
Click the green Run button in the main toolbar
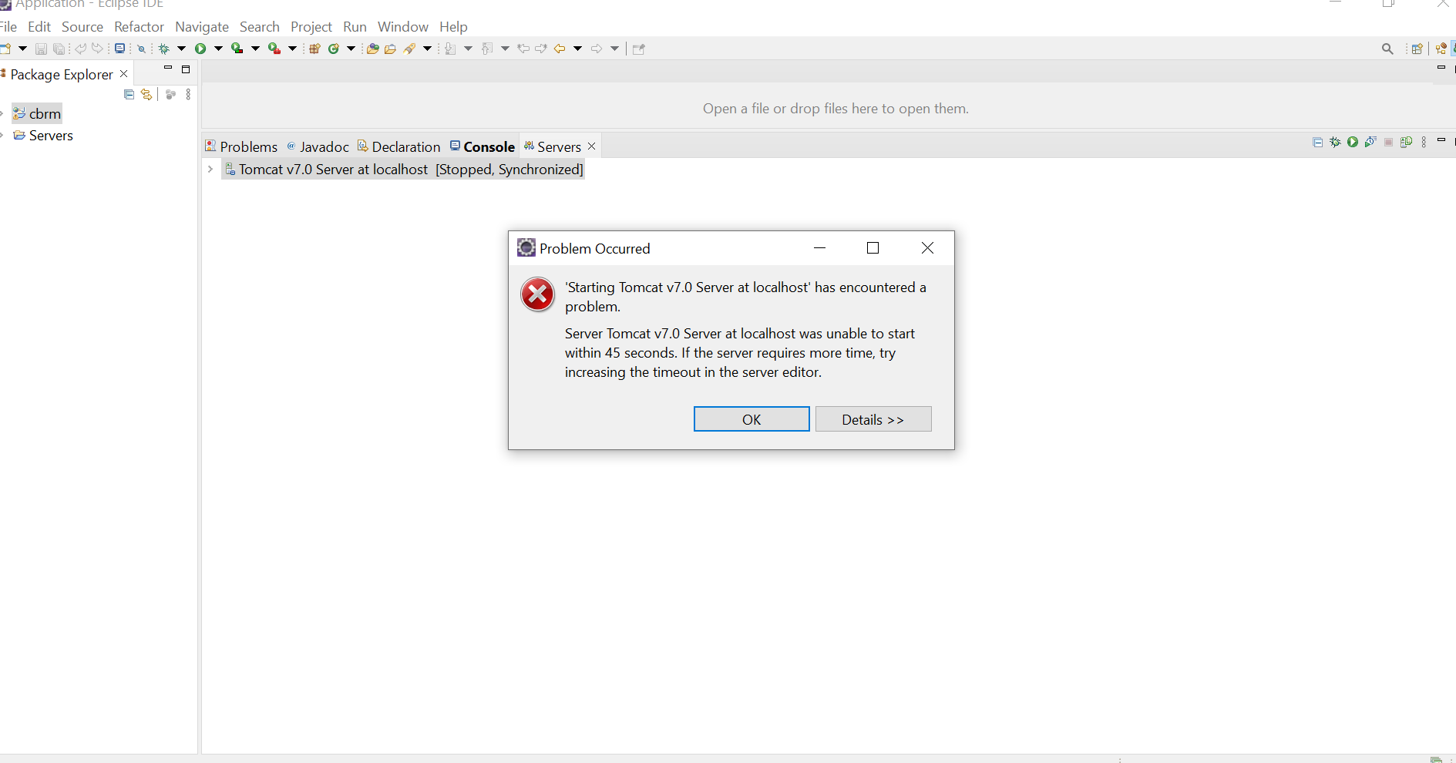coord(200,49)
